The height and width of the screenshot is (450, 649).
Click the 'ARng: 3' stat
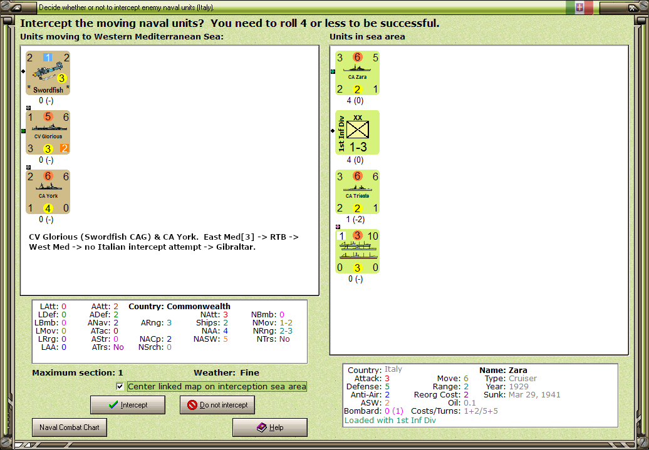pyautogui.click(x=156, y=322)
